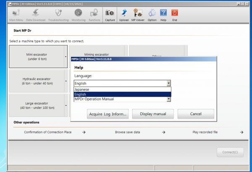
Task: Pick the Large excavator machine type
Action: point(37,106)
